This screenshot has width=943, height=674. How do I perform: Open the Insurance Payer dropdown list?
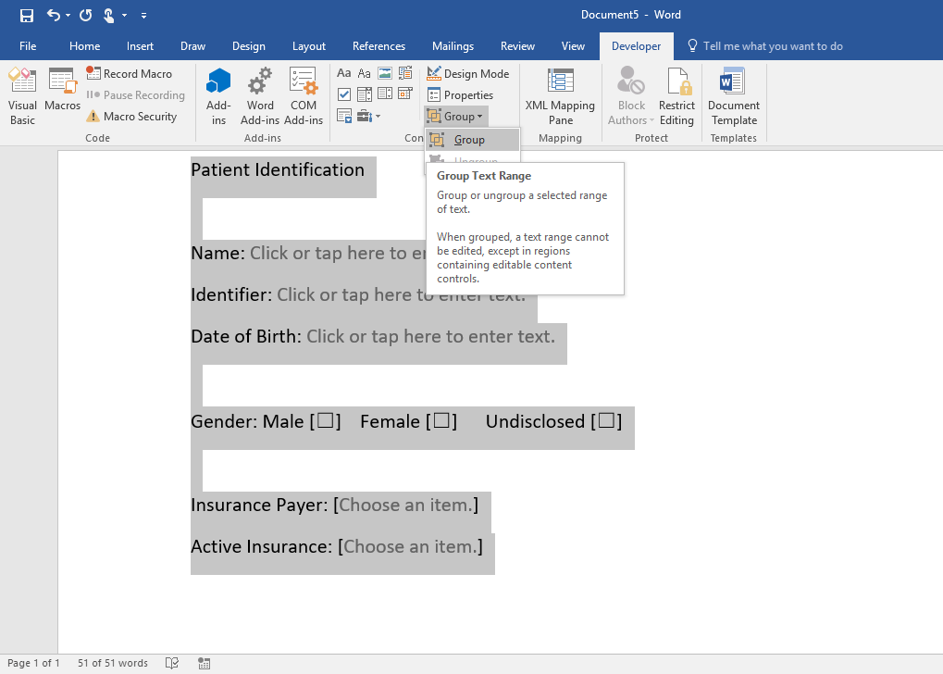pyautogui.click(x=407, y=505)
